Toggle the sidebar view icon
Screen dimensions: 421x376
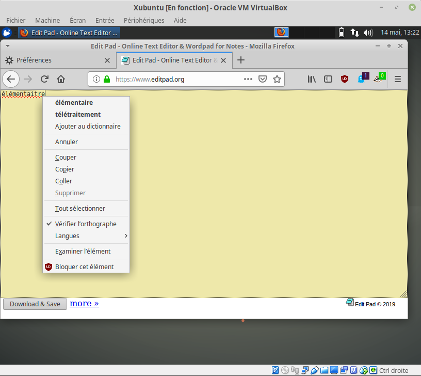click(x=328, y=79)
